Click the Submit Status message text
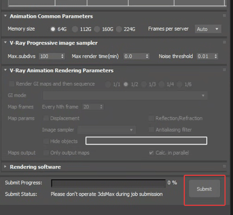Screen dimensions: 233x215 pyautogui.click(x=107, y=194)
